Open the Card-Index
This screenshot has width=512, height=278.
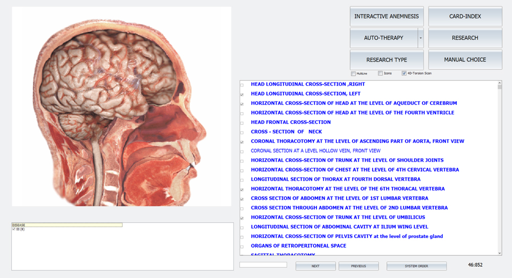coord(465,16)
